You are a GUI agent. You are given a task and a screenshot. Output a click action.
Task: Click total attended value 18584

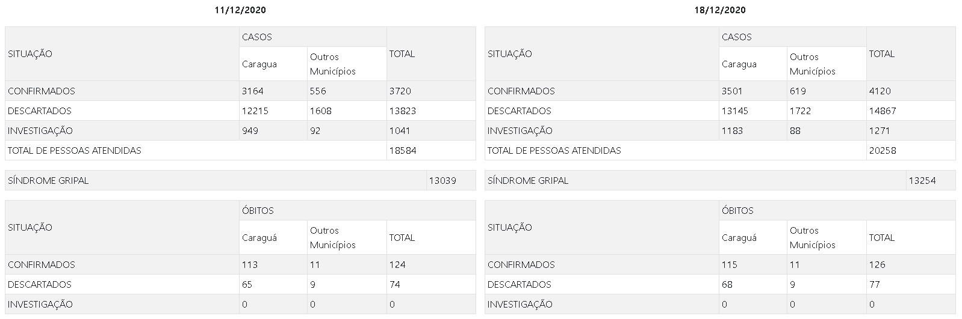(403, 151)
